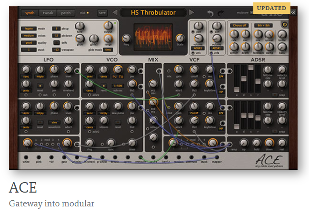Screen dimensions: 309x214
Task: Click the ramp generator hold knob
Action: 256,143
